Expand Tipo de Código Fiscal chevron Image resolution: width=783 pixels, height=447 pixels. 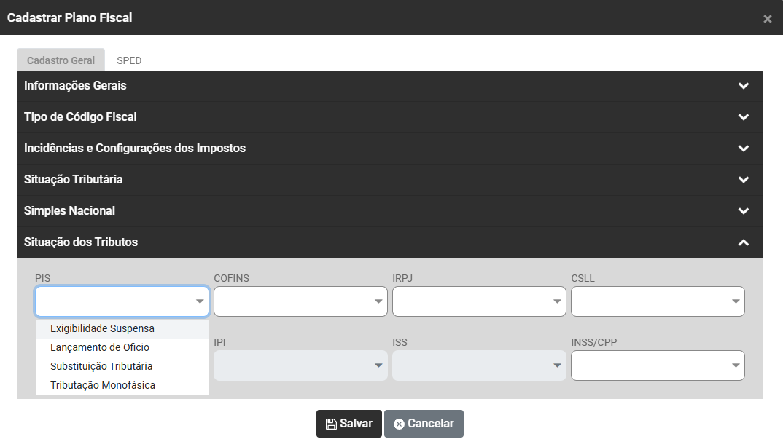(743, 117)
